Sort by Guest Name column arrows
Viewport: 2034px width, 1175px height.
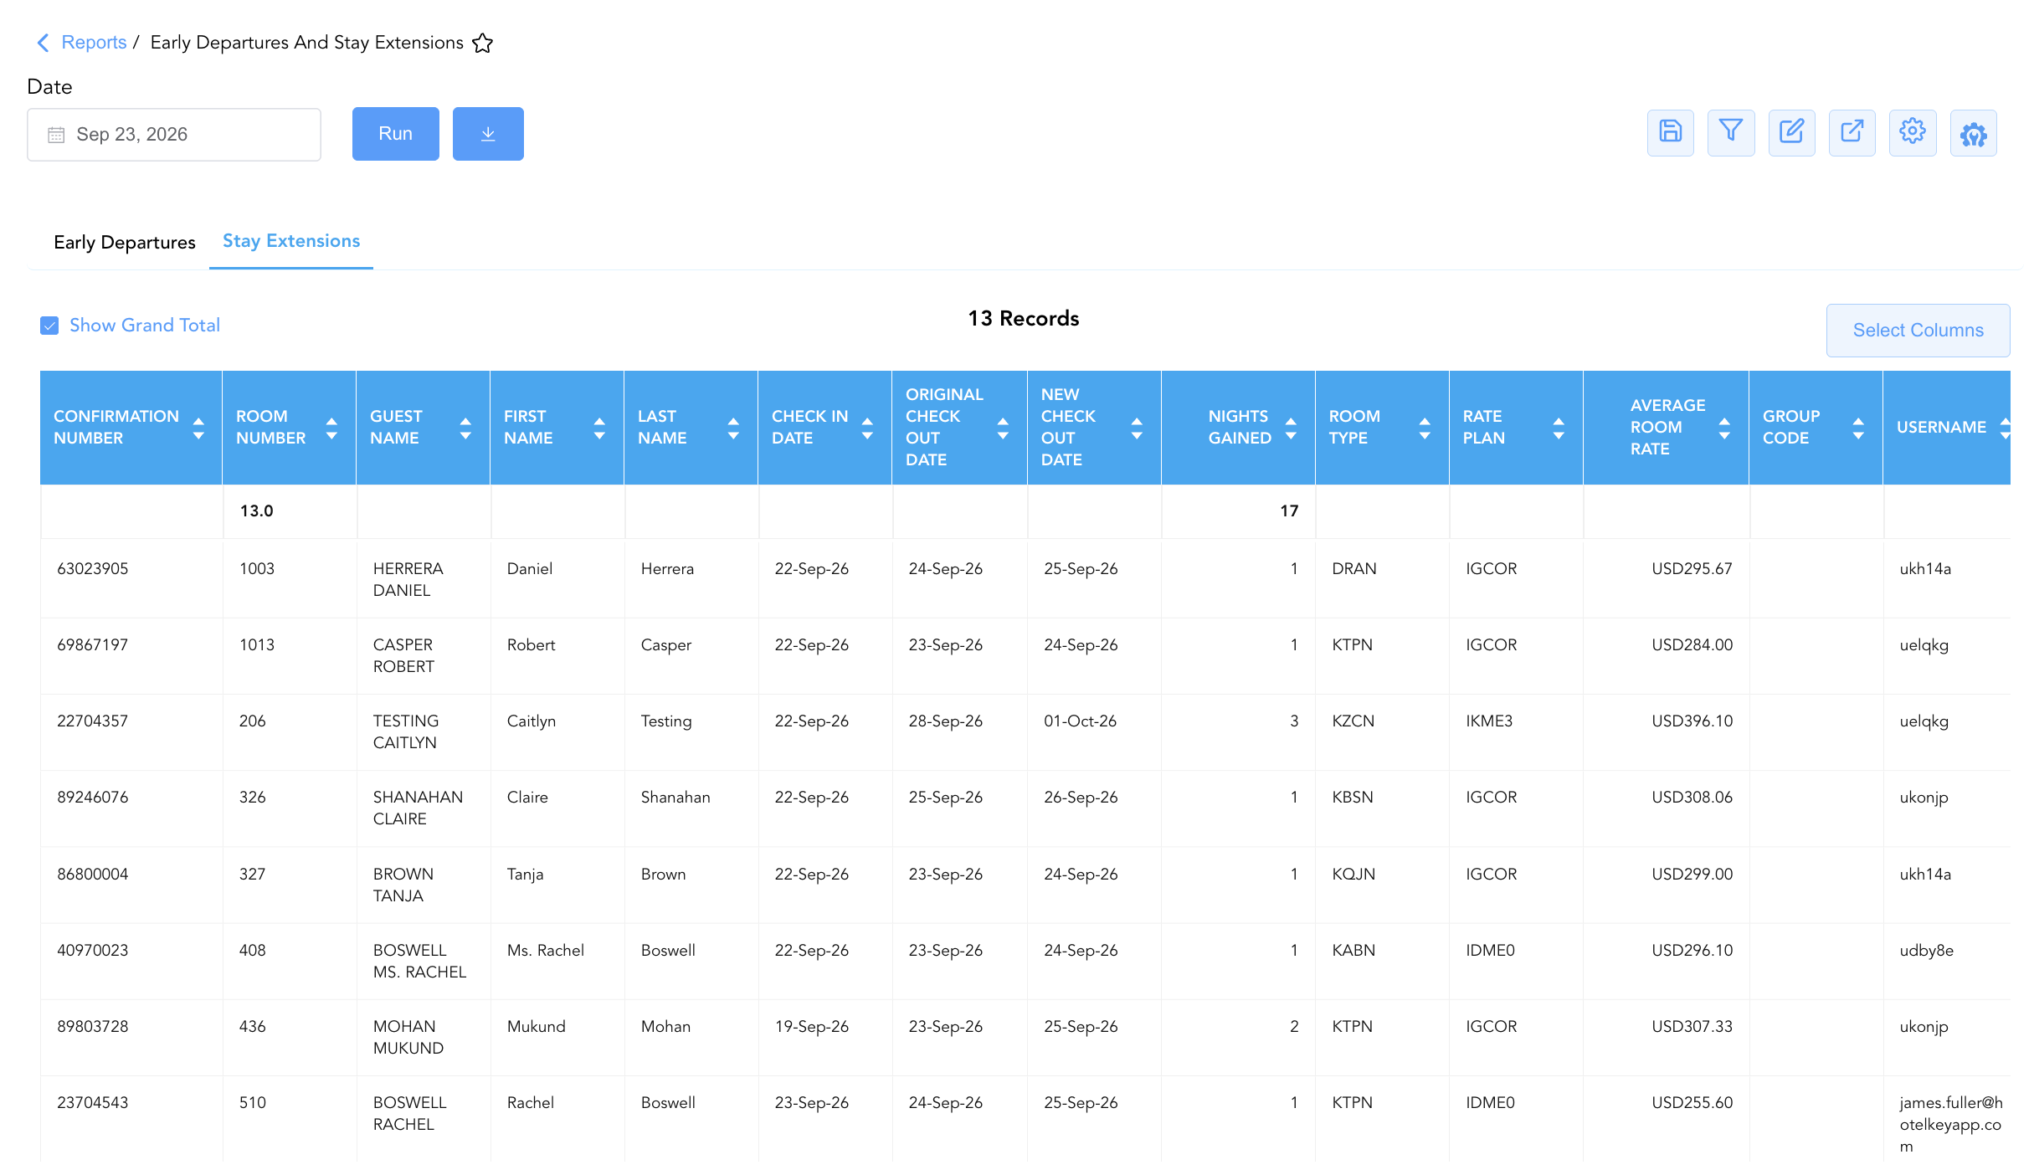point(465,428)
